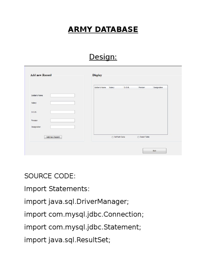Select the Pension input field
This screenshot has width=206, height=275.
62,120
